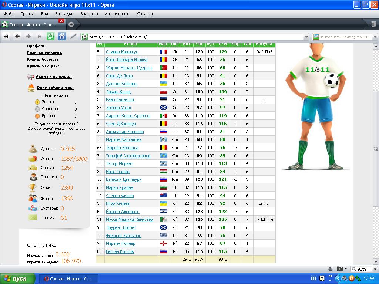
Task: Open the closed tabs trash bin
Action: [373, 24]
